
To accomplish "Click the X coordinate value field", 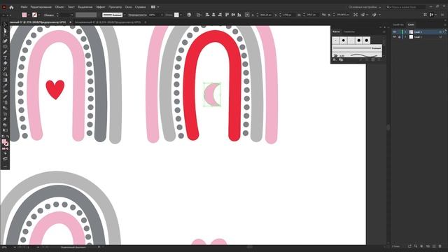I will coord(265,15).
